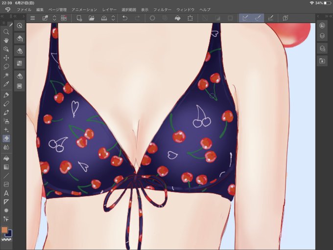333x250 pixels.
Task: Open the Brush Size grid palette
Action: [x=20, y=63]
